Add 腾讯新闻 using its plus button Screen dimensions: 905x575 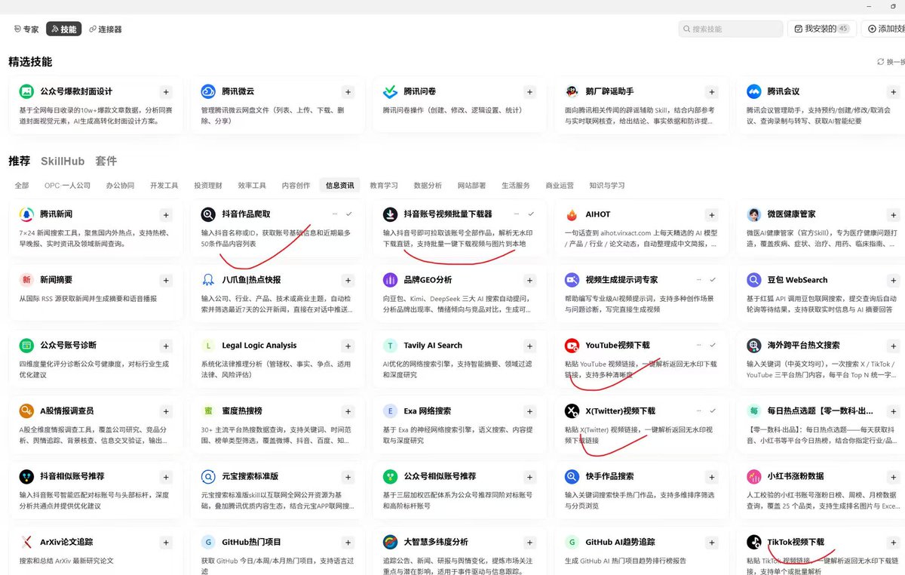coord(166,215)
